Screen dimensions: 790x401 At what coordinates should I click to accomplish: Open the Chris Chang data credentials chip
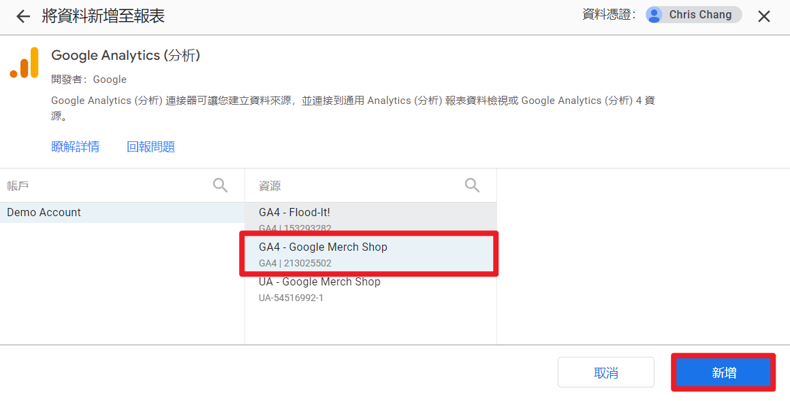(x=694, y=15)
